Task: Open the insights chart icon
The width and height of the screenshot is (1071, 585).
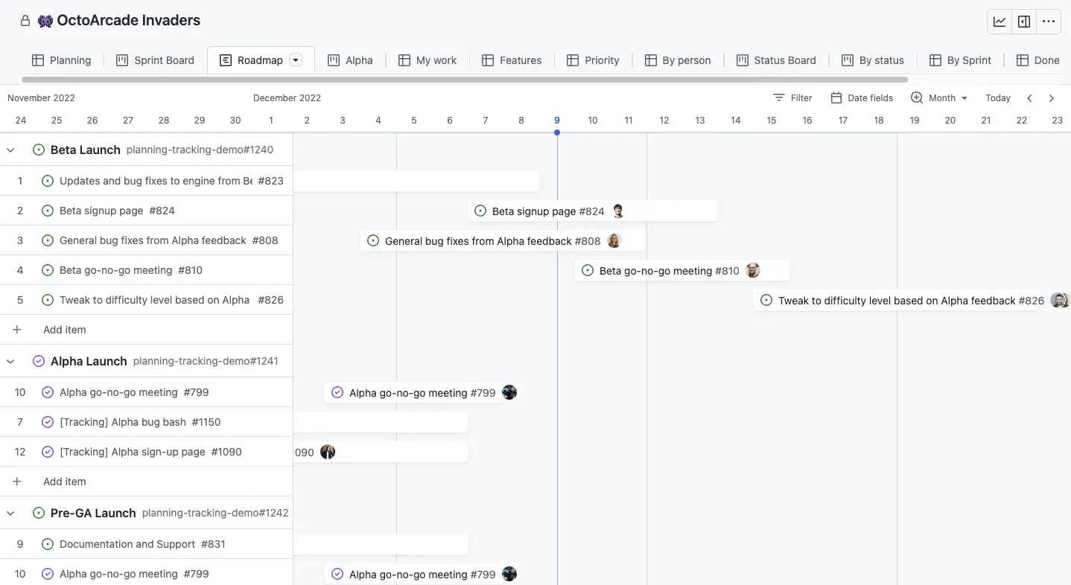Action: pyautogui.click(x=1000, y=22)
